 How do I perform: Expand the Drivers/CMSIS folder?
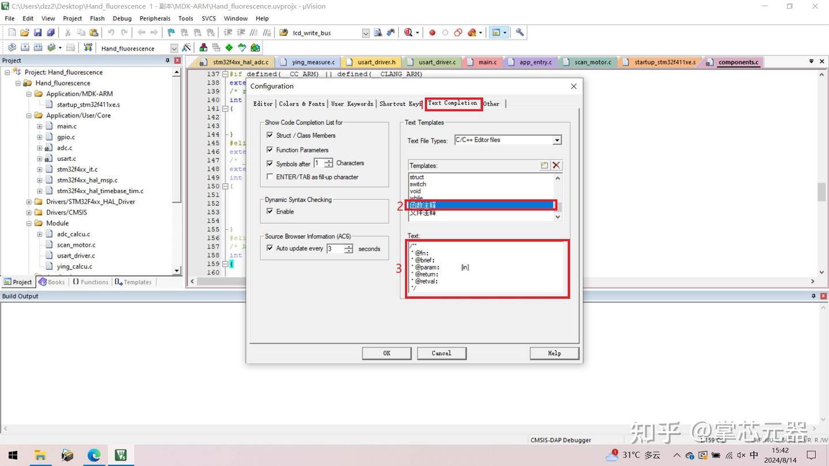28,212
